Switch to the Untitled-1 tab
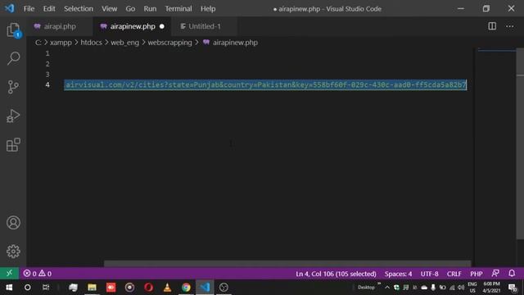This screenshot has width=524, height=295. pos(205,26)
